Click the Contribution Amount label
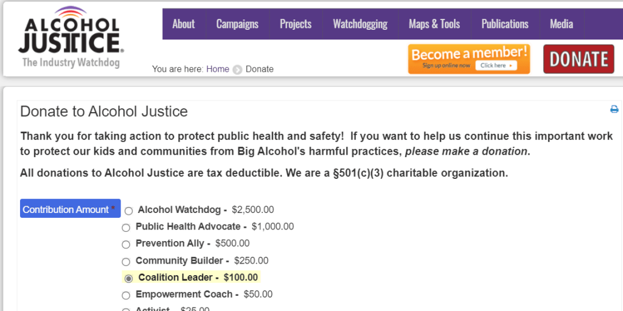The height and width of the screenshot is (311, 623). (70, 209)
